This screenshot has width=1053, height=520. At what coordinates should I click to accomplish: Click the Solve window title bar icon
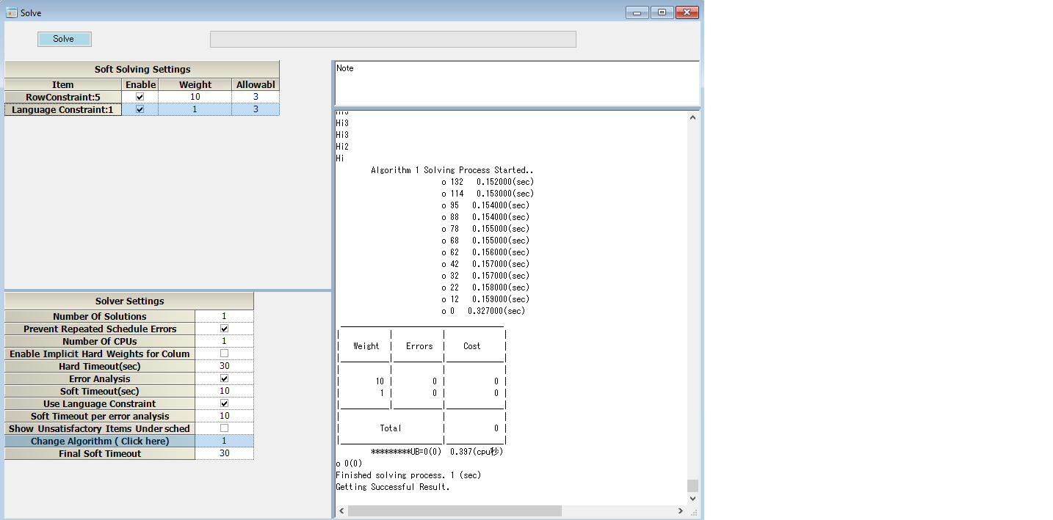coord(12,12)
